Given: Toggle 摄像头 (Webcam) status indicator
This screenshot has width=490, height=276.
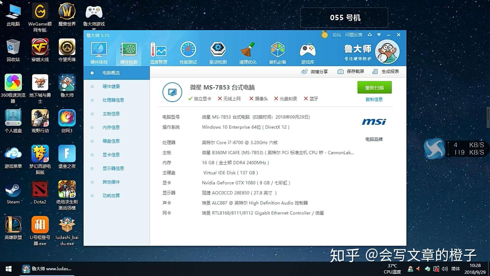Looking at the screenshot, I should (259, 98).
